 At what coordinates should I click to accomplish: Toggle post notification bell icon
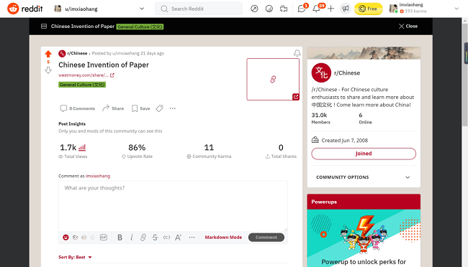(x=297, y=53)
